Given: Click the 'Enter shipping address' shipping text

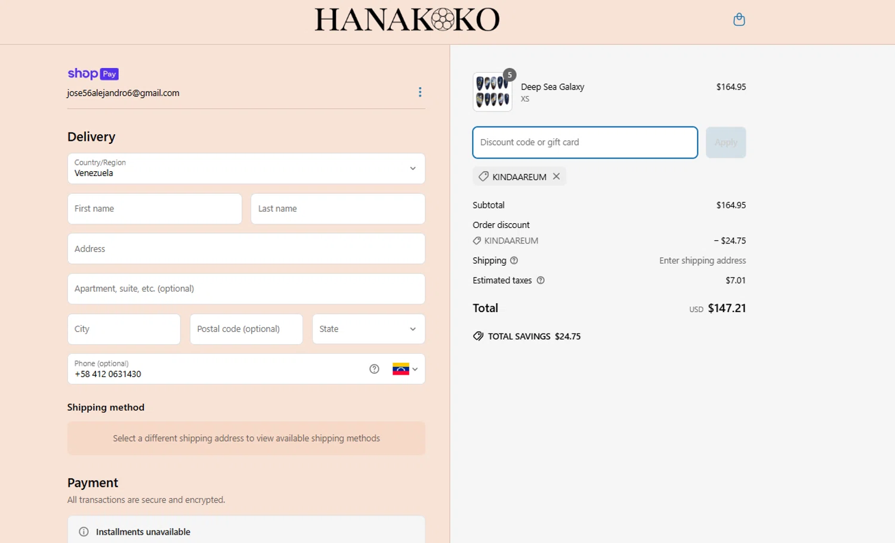Looking at the screenshot, I should click(702, 261).
